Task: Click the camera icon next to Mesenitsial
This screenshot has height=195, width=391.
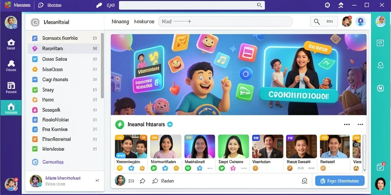Action: click(35, 22)
